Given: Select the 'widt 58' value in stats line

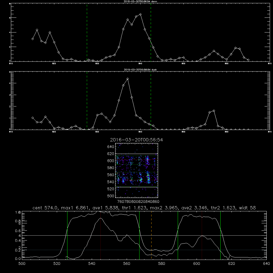Looking at the screenshot, I should 247,208.
